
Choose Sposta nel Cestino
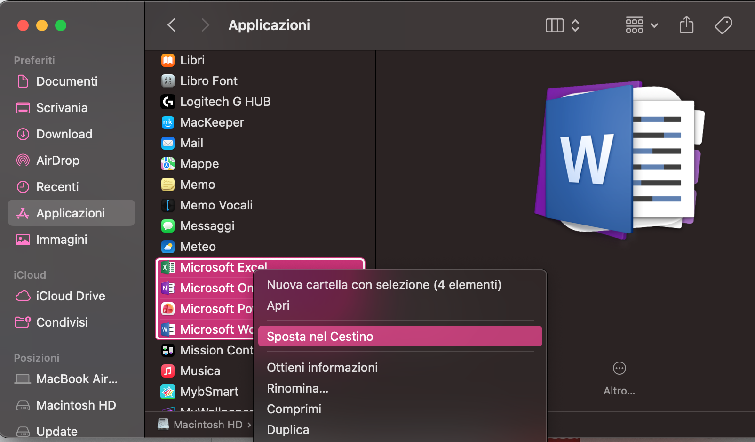(x=400, y=337)
